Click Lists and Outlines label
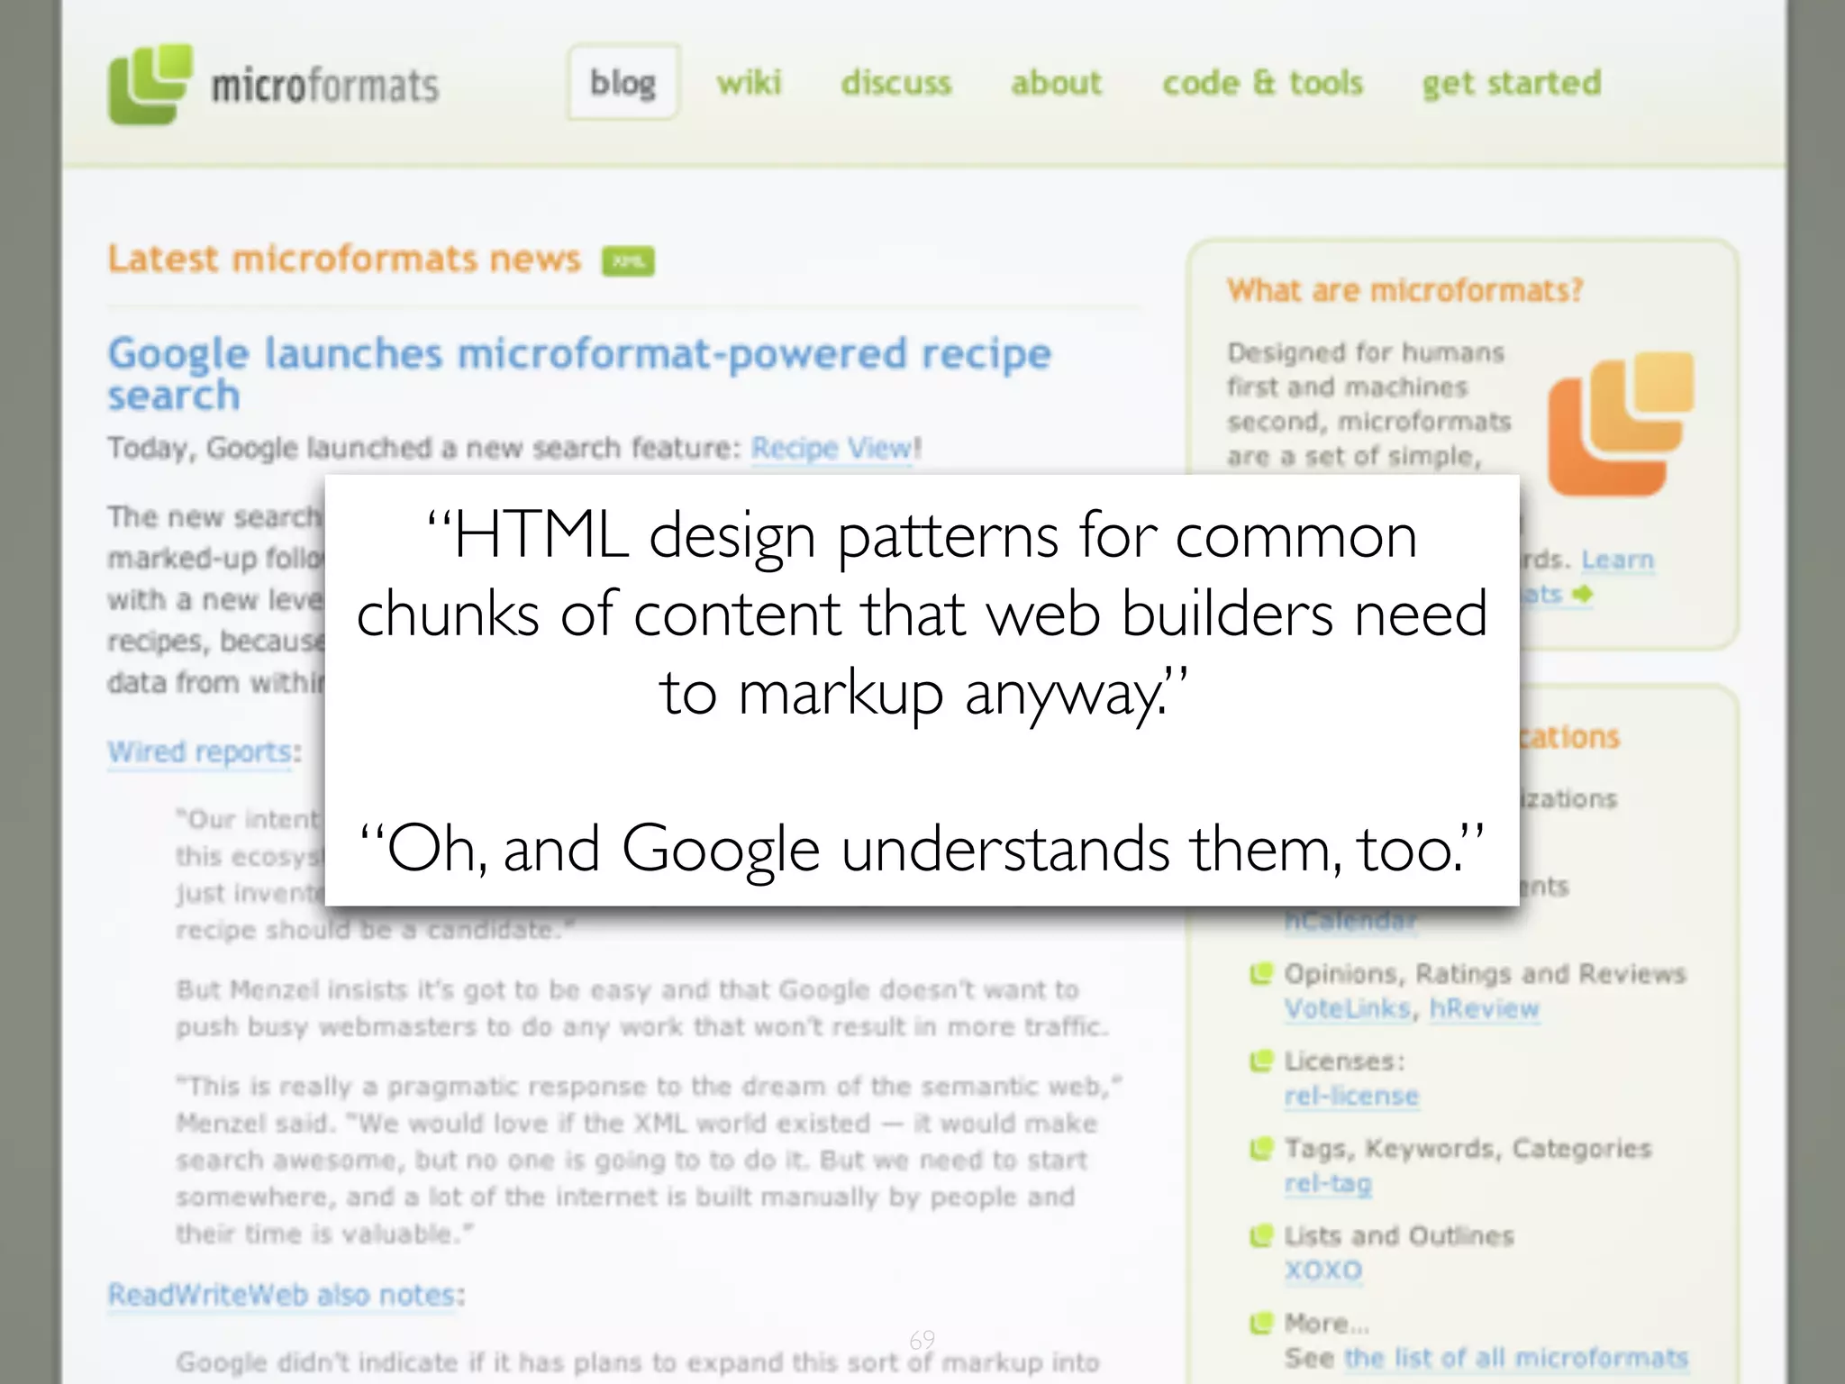Image resolution: width=1845 pixels, height=1384 pixels. 1399,1235
